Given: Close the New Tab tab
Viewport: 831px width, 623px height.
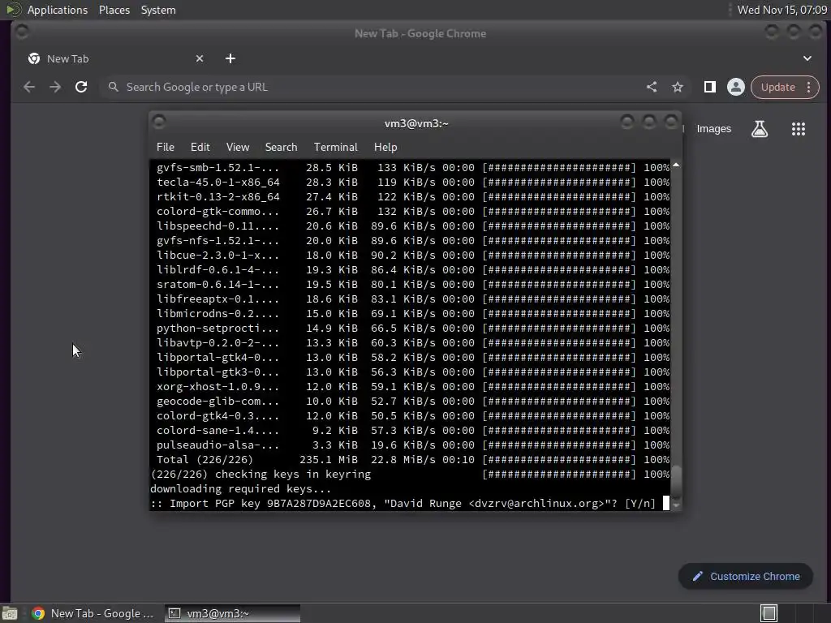Looking at the screenshot, I should (x=200, y=58).
